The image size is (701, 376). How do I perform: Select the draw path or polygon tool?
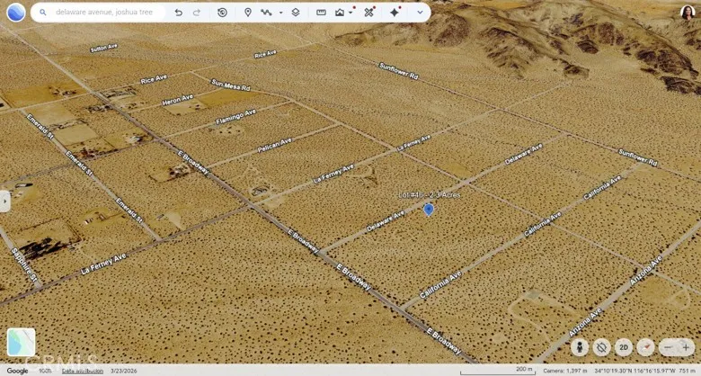266,13
